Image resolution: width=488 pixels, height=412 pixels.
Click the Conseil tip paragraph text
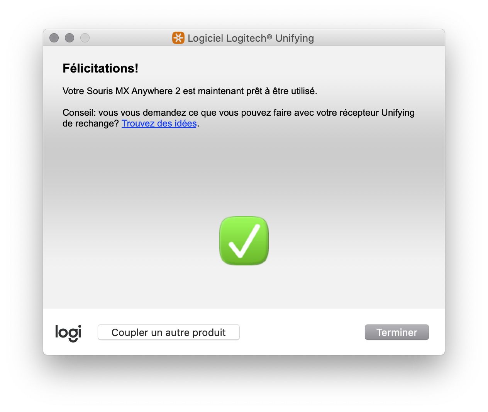[239, 118]
